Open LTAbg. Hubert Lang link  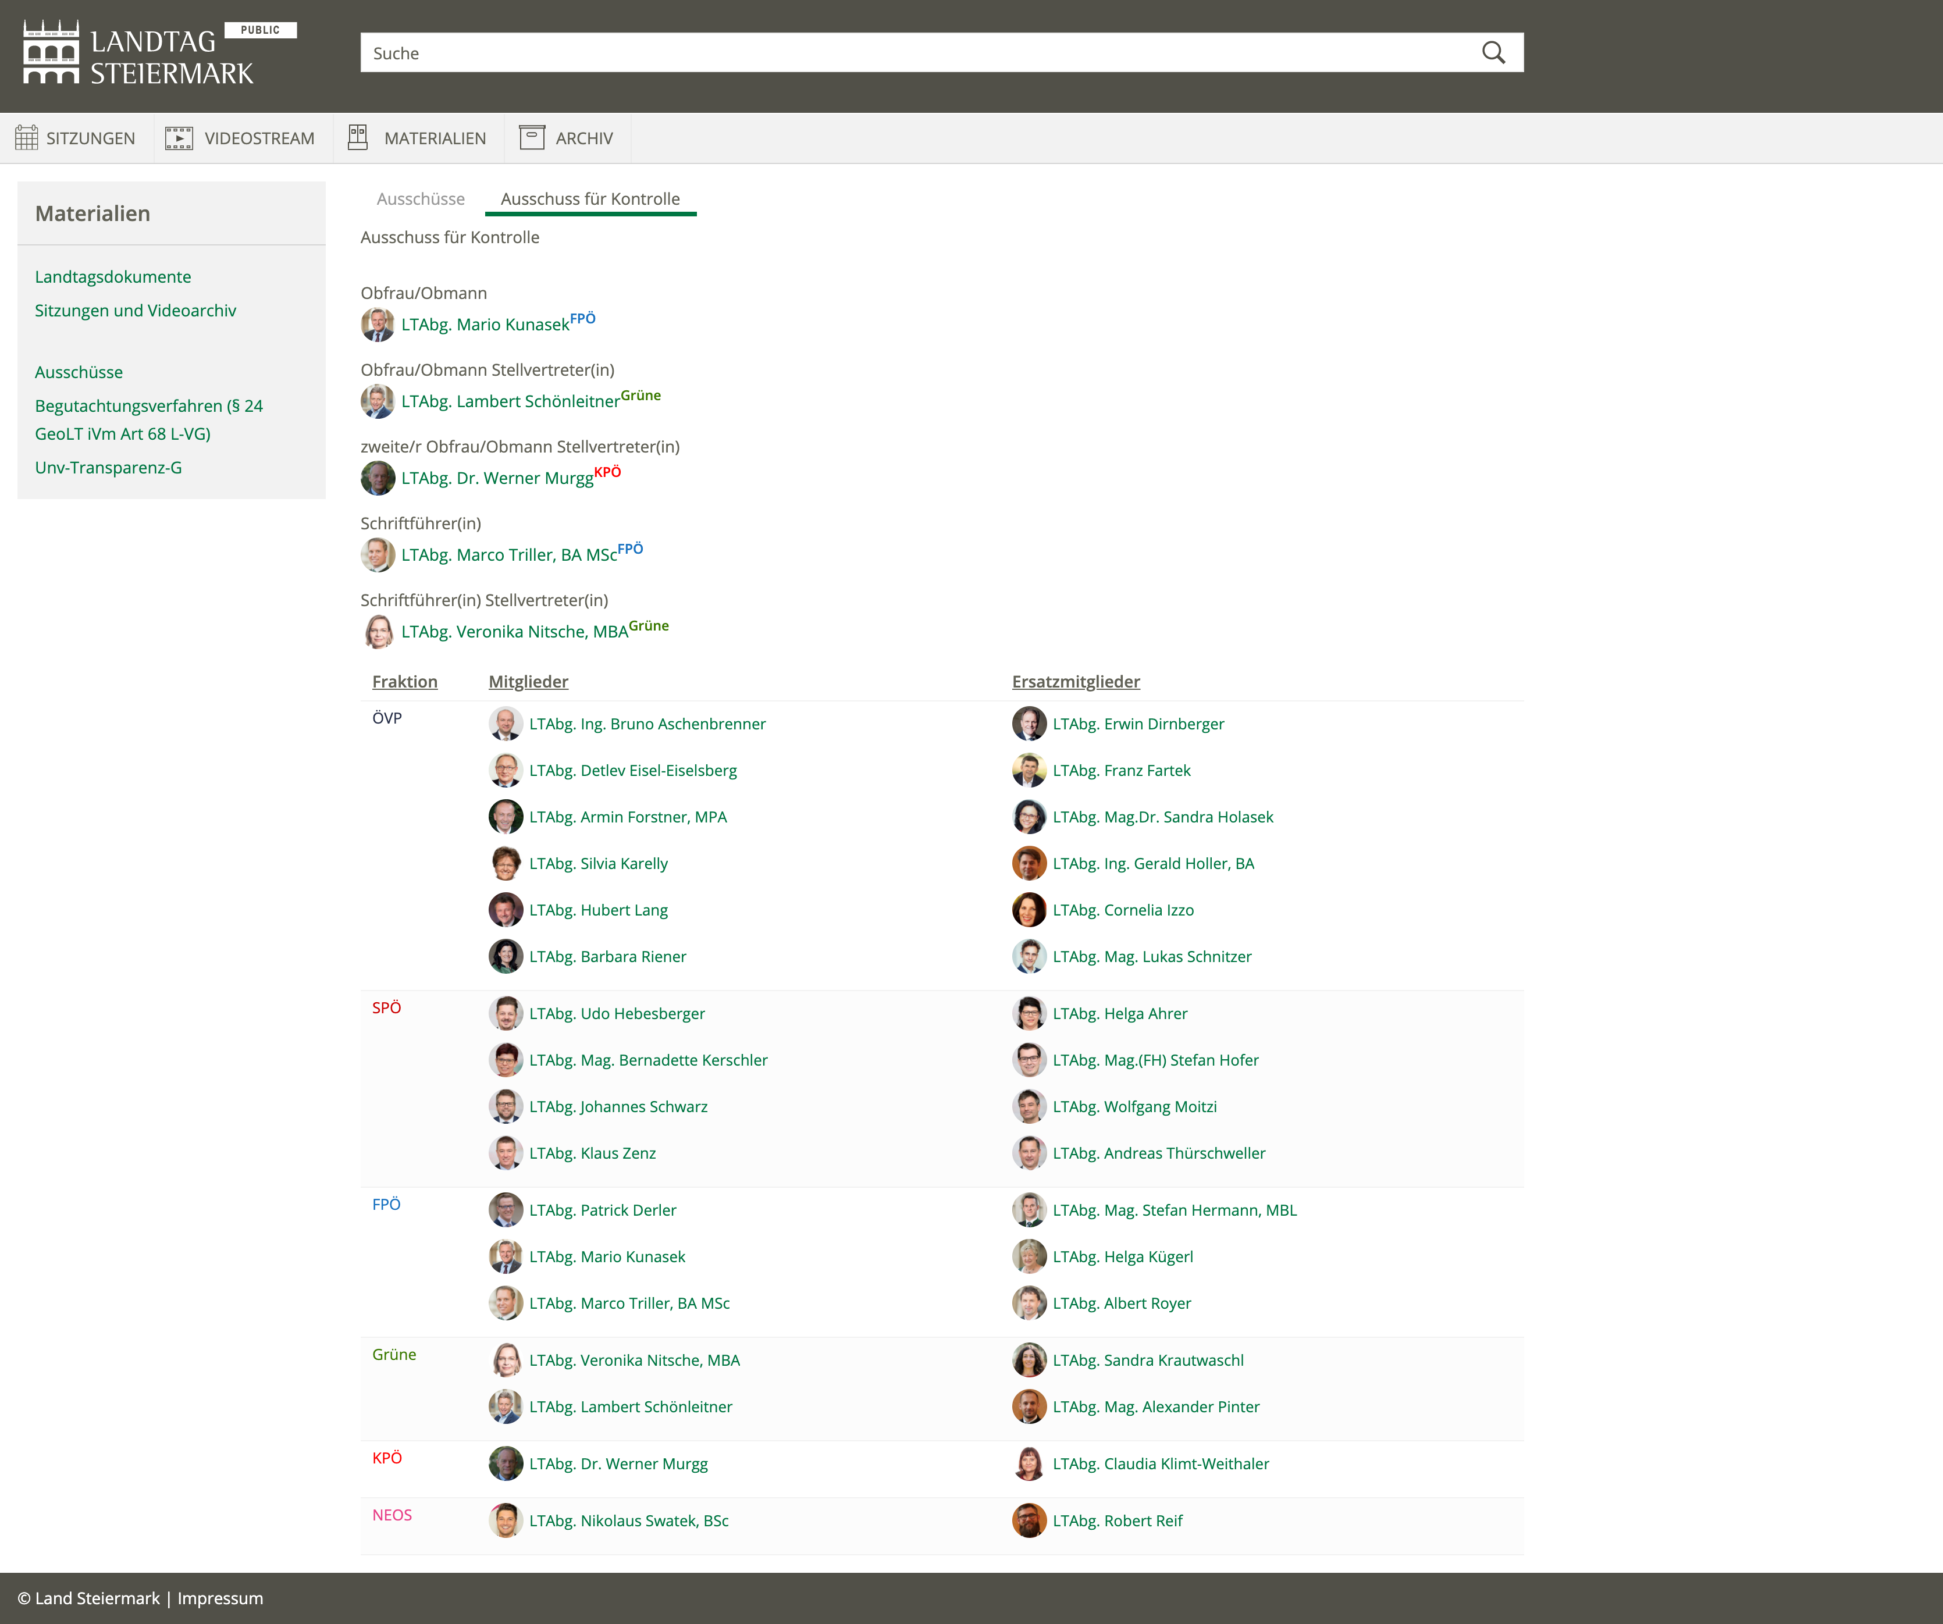599,910
